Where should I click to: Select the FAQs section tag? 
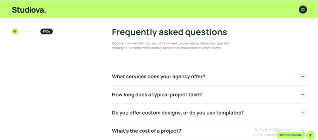tap(47, 31)
